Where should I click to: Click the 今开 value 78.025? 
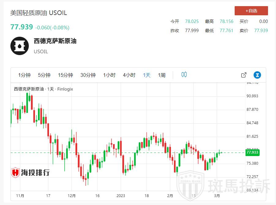click(192, 21)
